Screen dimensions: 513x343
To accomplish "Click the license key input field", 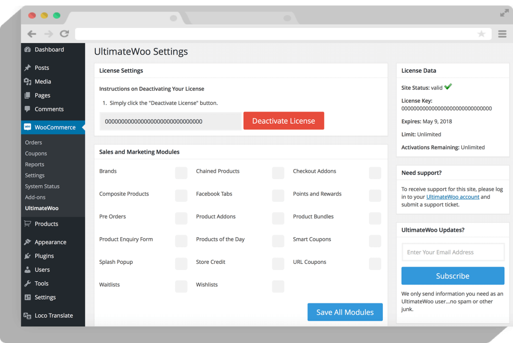I will 171,121.
